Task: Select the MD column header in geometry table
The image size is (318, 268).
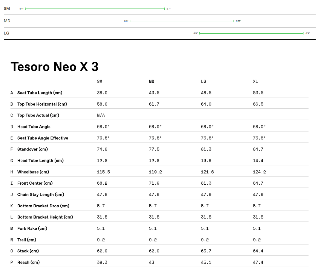Action: (151, 81)
